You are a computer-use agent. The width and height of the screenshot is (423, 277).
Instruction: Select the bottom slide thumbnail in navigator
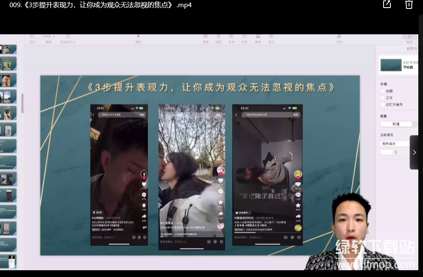8,261
